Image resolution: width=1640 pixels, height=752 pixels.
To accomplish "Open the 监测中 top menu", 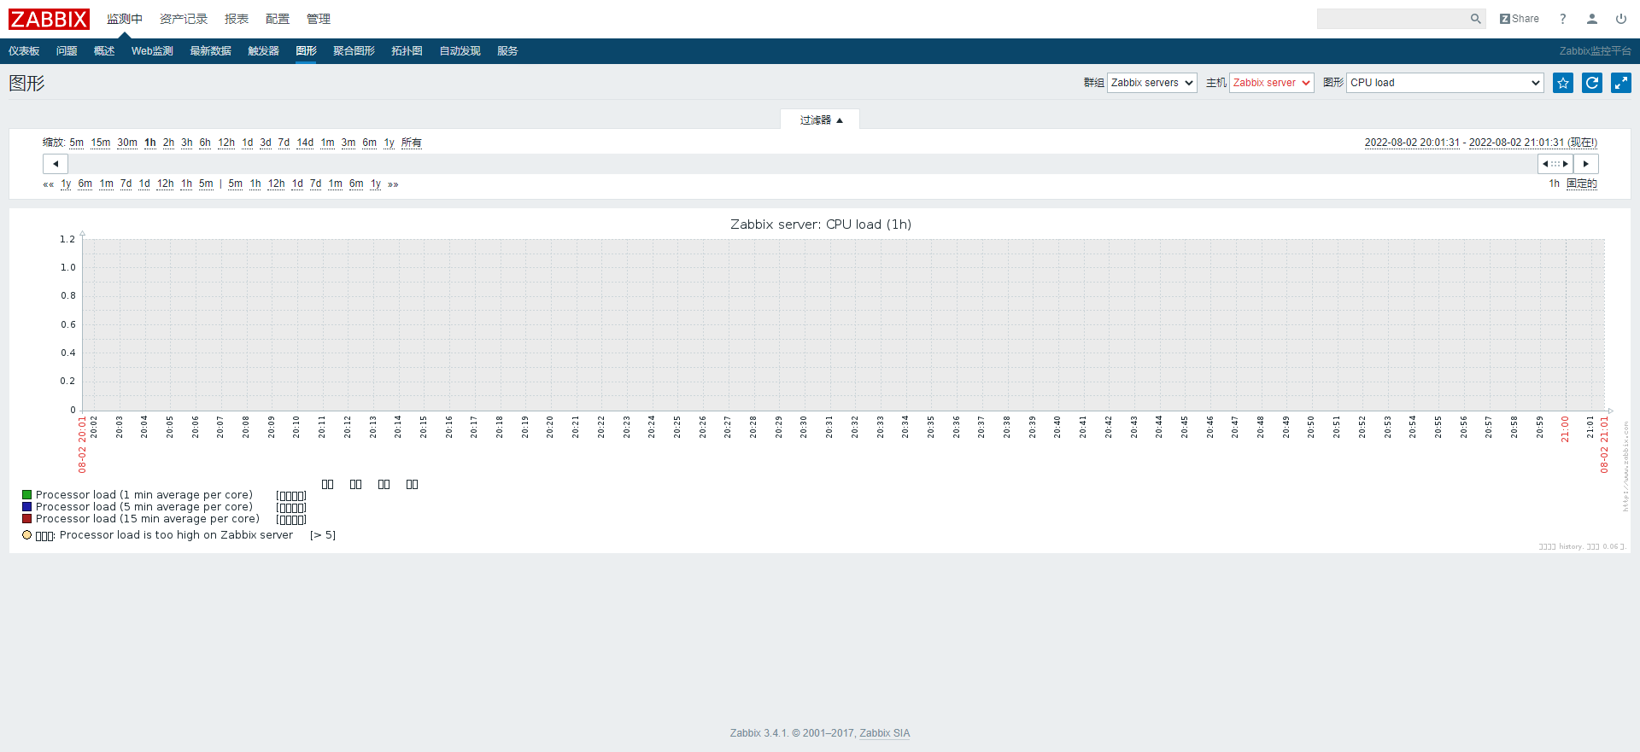I will point(125,19).
